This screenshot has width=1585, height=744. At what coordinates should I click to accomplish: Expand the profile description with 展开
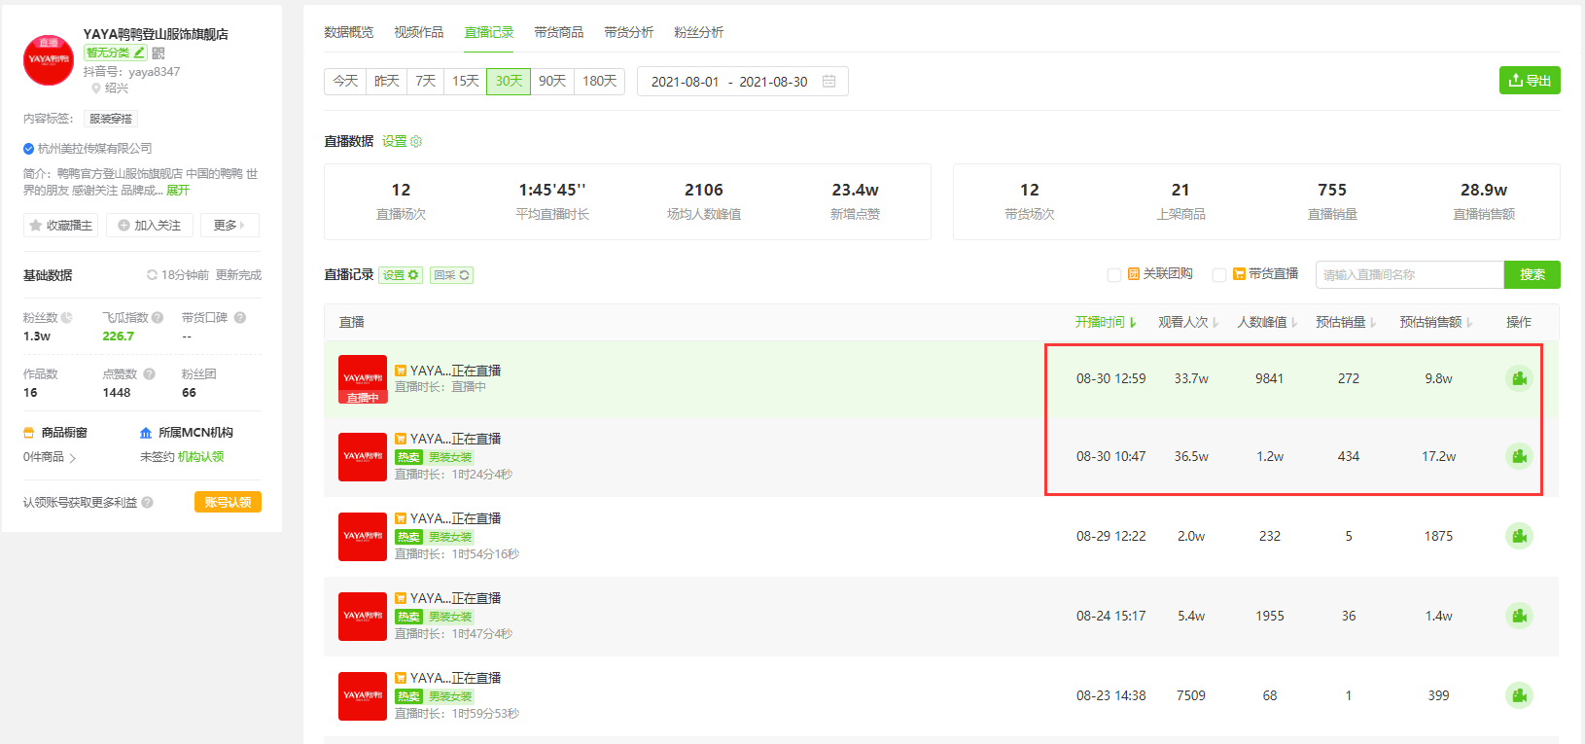coord(178,191)
